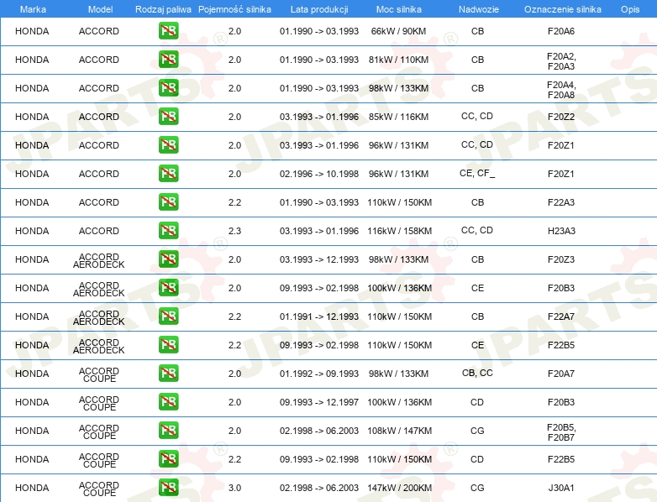Click the fuel icon in J30A1 row
The image size is (657, 502).
click(x=168, y=488)
